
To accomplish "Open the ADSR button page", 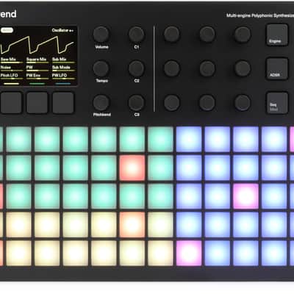I will point(277,69).
